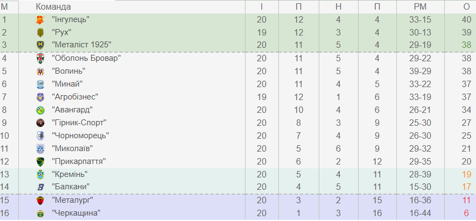Click the РМ goals column header
The width and height of the screenshot is (476, 221).
pyautogui.click(x=420, y=6)
